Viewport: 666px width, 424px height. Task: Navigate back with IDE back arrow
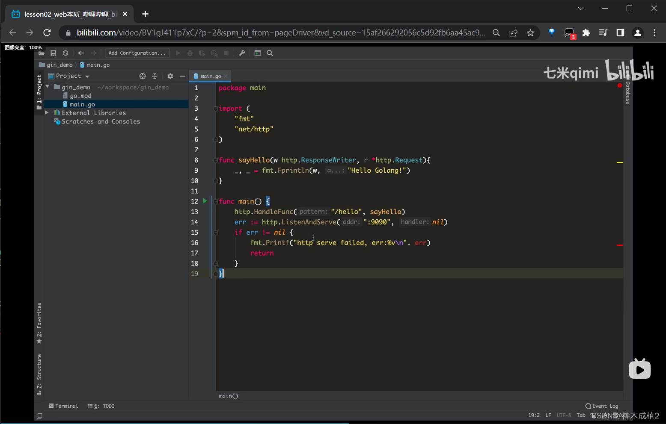click(x=81, y=53)
